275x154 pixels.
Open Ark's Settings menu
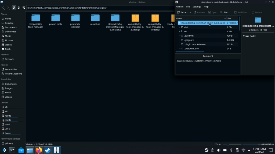pos(197,7)
